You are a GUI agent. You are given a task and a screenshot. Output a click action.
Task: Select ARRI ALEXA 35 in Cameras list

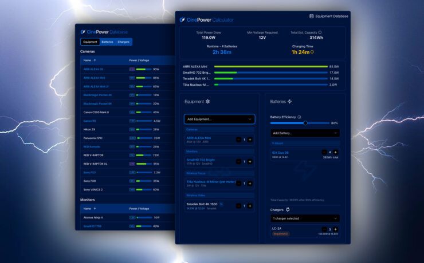point(93,69)
